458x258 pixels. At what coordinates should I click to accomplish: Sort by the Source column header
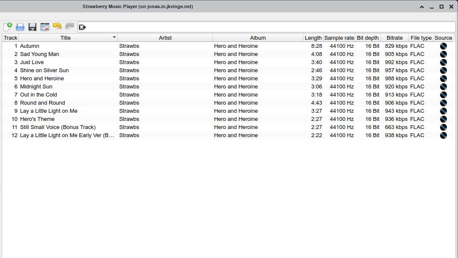[443, 38]
